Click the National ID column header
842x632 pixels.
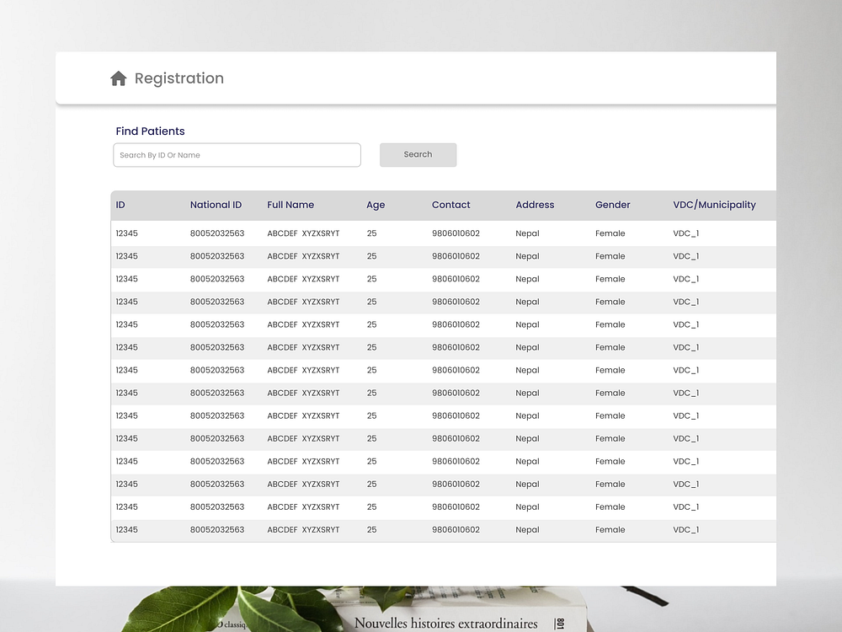point(216,205)
